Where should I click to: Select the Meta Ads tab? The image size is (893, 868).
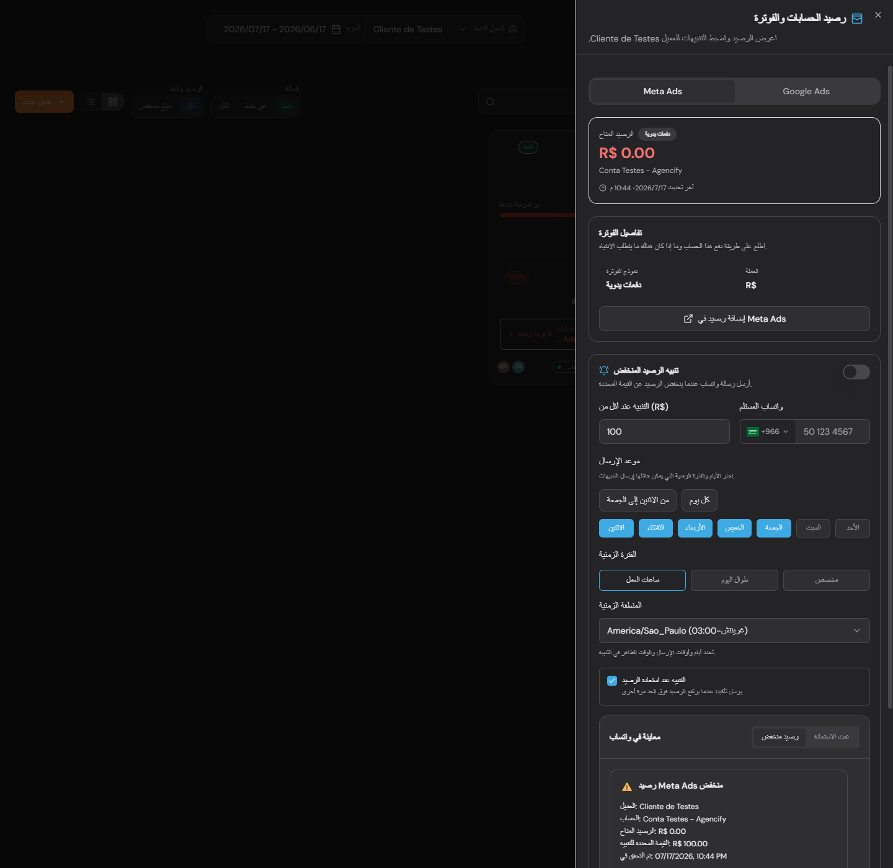[663, 91]
